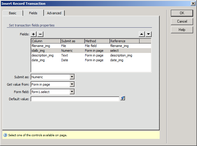Expand the Submit as dropdown
The width and height of the screenshot is (197, 146).
coord(72,77)
